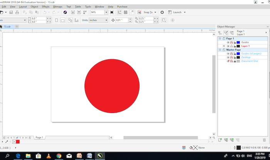Collapse Object Manager docker with double arrow
Image resolution: width=270 pixels, height=160 pixels.
(x=268, y=27)
